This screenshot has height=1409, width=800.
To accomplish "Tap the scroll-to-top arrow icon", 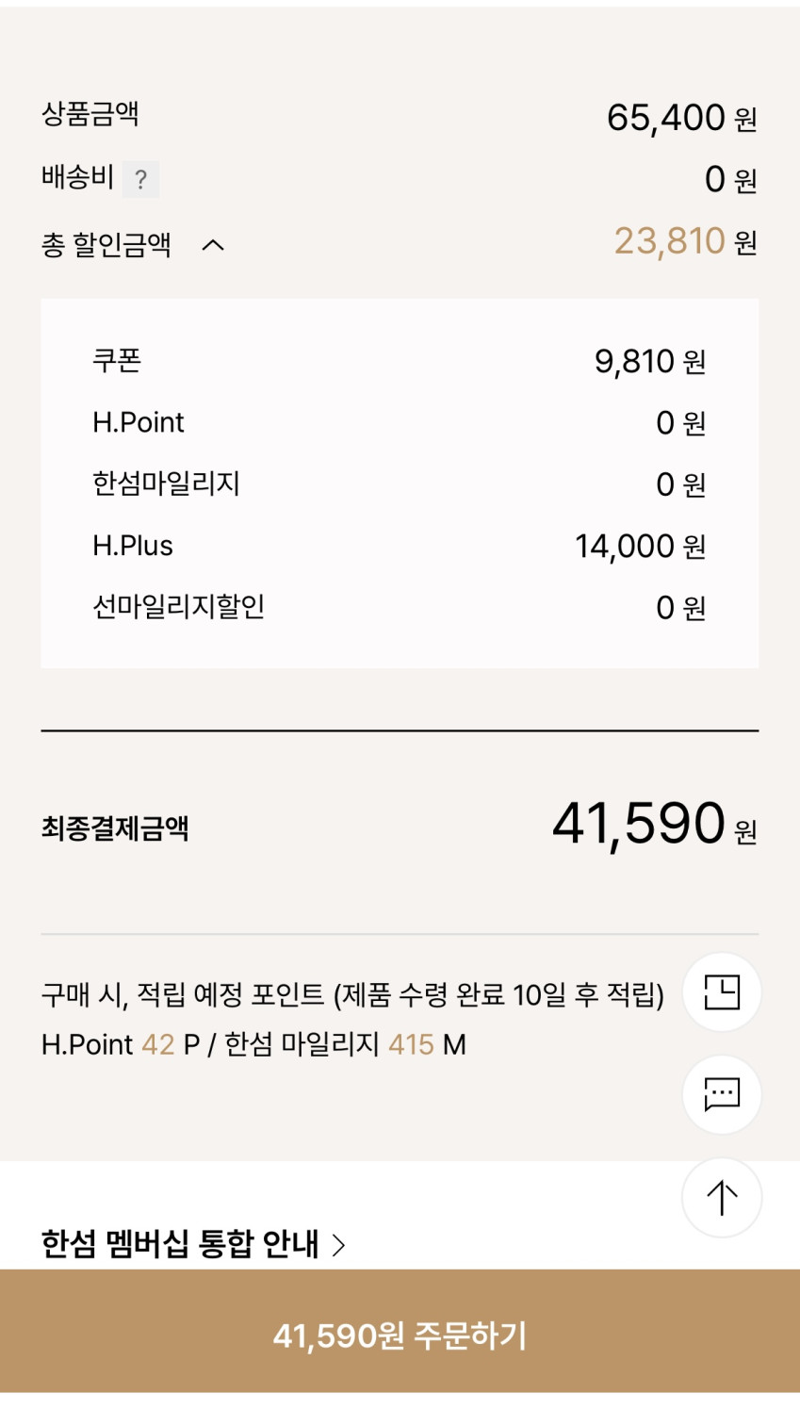I will [x=722, y=1197].
